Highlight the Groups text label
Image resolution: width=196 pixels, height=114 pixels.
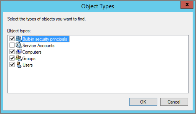tap(29, 59)
